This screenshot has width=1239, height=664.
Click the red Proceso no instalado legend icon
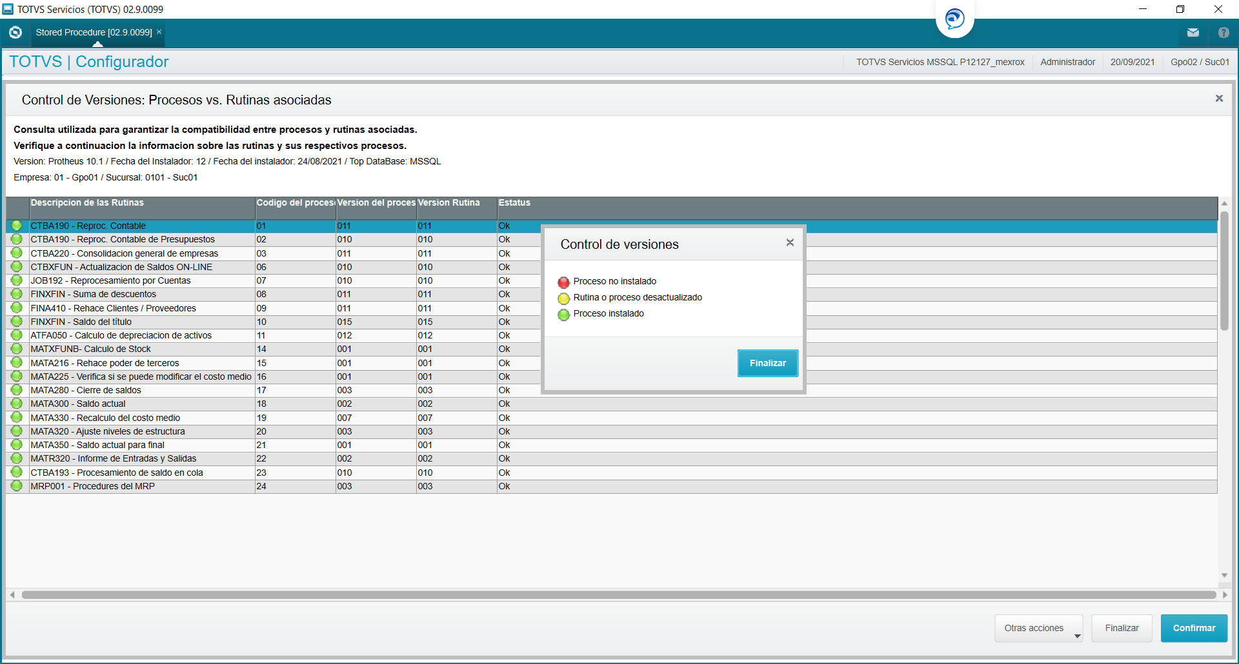coord(563,282)
